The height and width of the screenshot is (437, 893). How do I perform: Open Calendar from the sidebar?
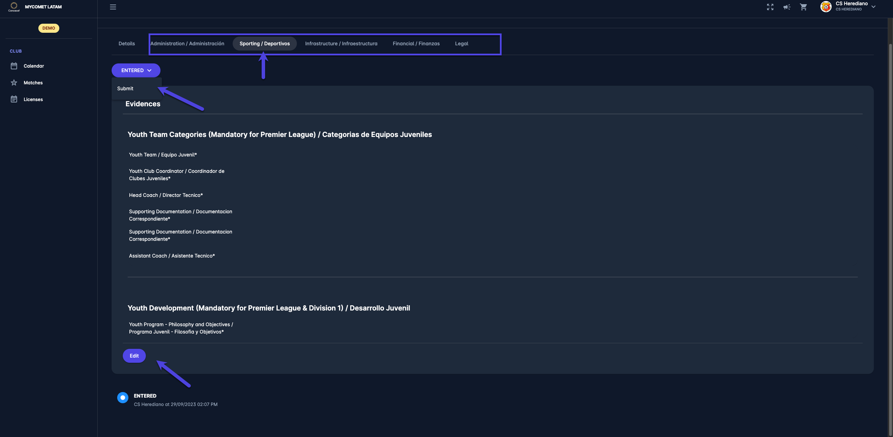pyautogui.click(x=33, y=66)
